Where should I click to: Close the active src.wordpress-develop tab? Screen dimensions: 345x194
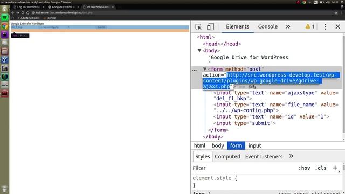coord(113,7)
